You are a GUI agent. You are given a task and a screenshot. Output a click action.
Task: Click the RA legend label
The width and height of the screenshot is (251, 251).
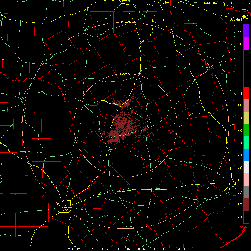[x=240, y=143]
